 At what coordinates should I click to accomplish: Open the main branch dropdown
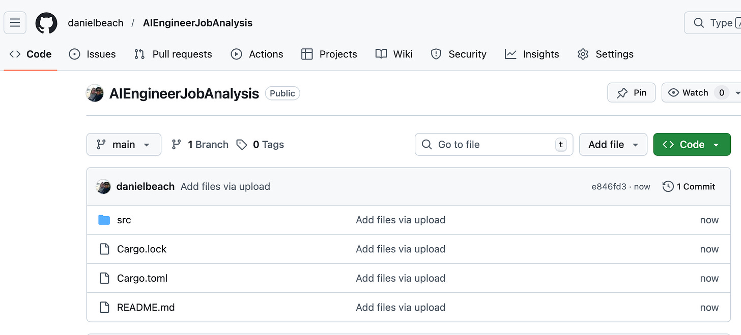coord(124,145)
